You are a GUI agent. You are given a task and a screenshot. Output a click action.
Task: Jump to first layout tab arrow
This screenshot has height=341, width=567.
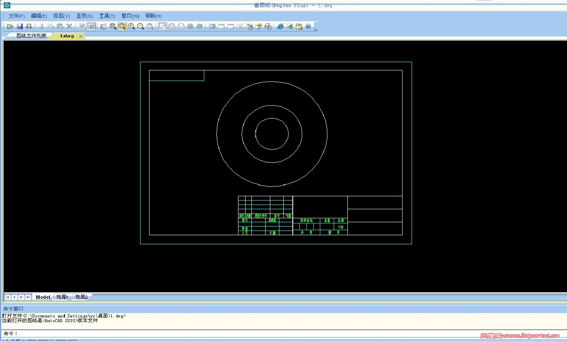coord(7,297)
